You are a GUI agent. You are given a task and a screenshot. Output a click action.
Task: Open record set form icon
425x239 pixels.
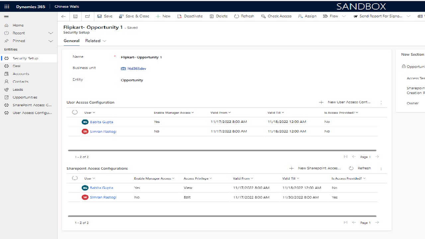pyautogui.click(x=75, y=16)
